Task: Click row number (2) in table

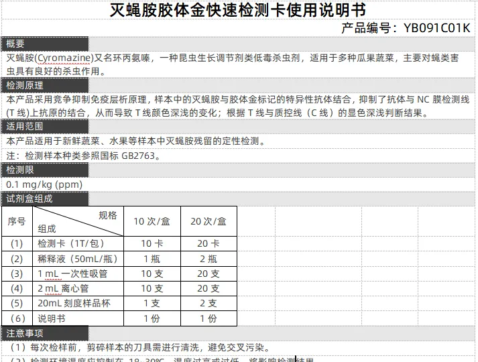Action: click(17, 259)
